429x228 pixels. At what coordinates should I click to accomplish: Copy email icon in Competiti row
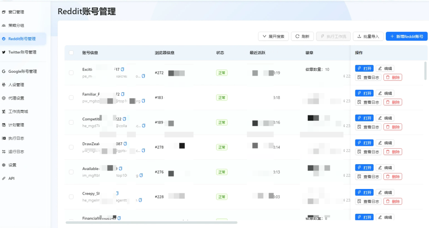pos(144,126)
